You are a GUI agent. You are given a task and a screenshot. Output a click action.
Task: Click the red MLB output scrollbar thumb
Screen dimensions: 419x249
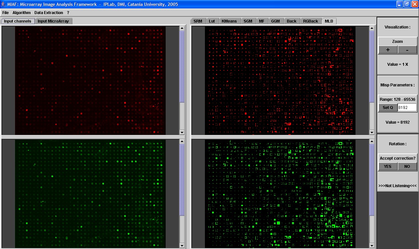372,67
